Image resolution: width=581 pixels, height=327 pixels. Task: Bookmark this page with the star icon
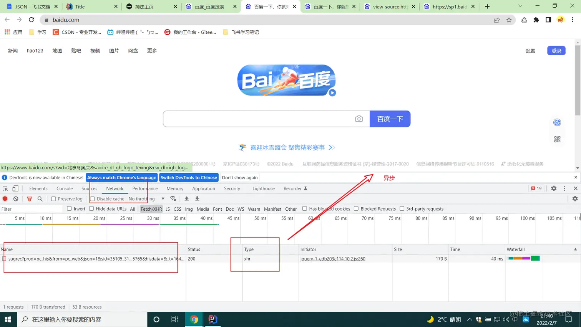(509, 20)
